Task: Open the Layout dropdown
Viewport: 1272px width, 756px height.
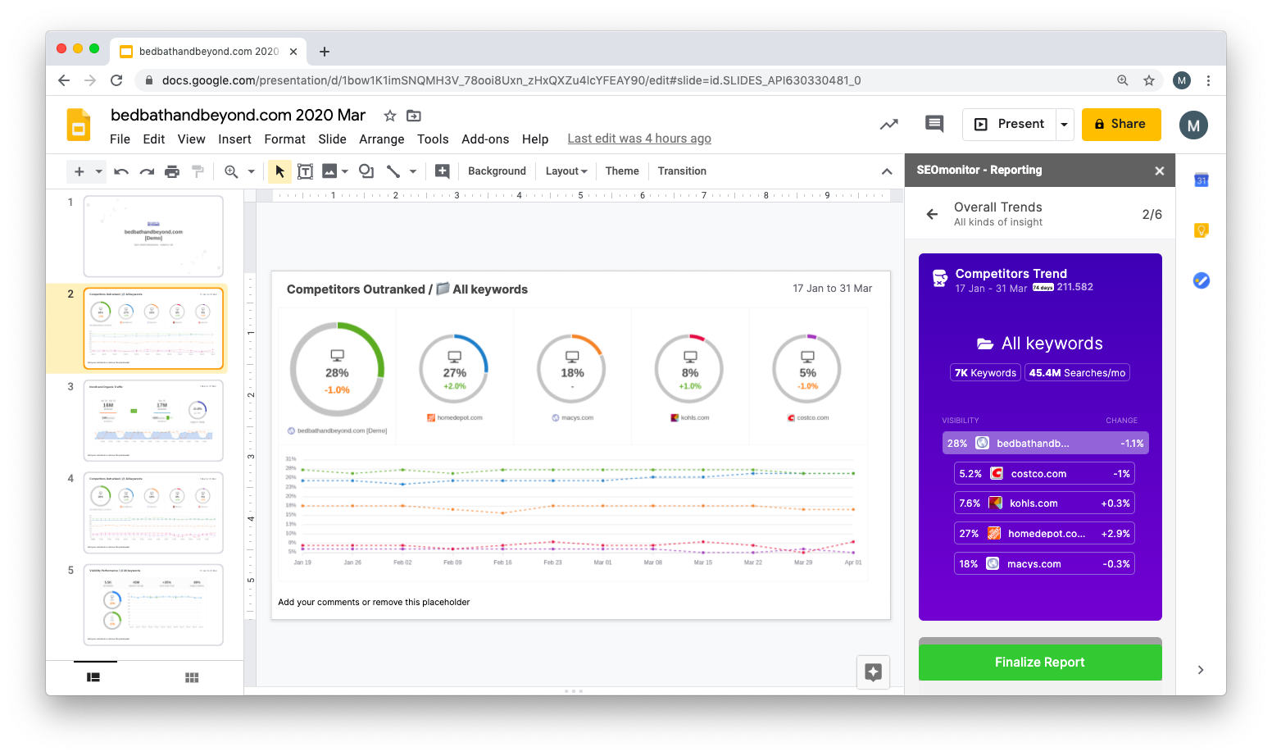Action: (x=566, y=171)
